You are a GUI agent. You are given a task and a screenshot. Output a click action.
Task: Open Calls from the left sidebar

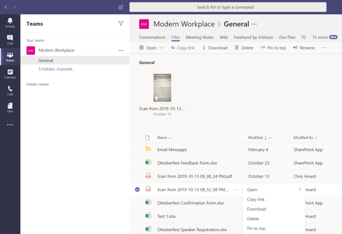click(10, 91)
